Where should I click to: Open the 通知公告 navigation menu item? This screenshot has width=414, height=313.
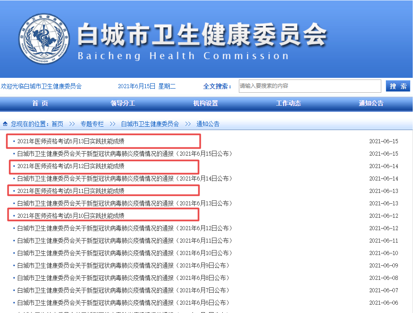[x=371, y=104]
